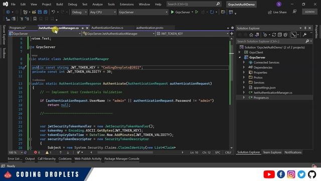Viewport: 321px width, 181px height.
Task: Open the Extensions menu
Action: coord(126,4)
